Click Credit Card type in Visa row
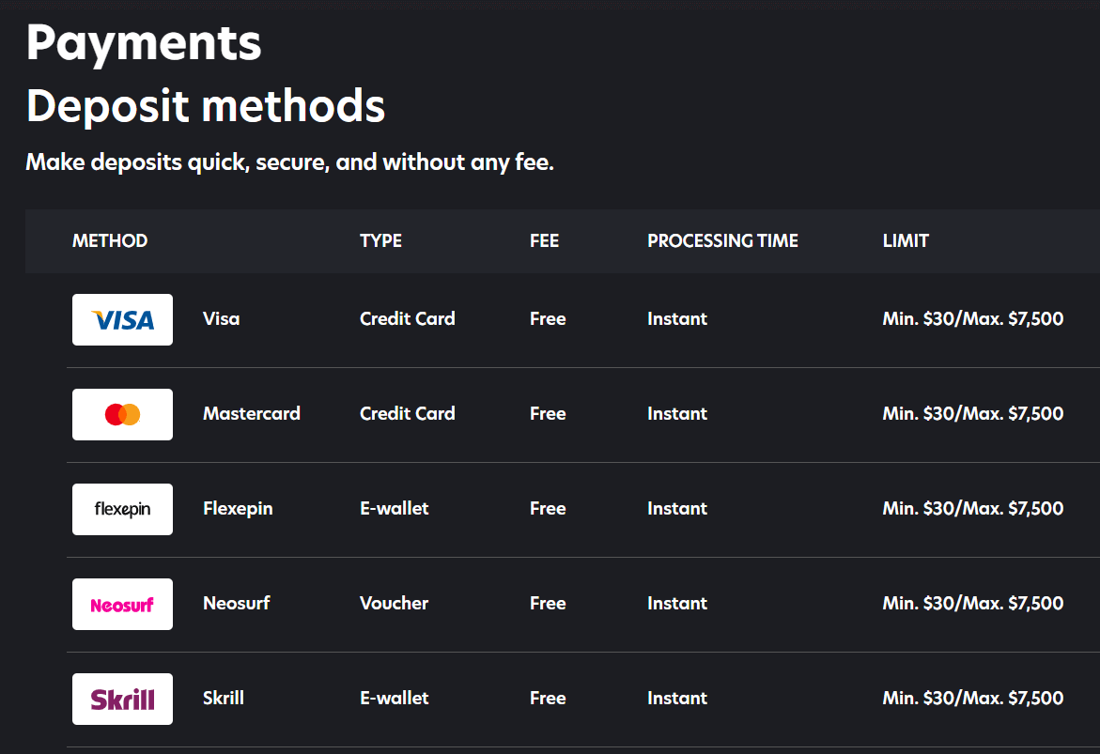The image size is (1100, 754). point(408,318)
